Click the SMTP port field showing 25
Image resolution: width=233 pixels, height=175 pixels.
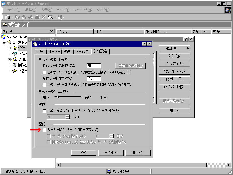pos(94,66)
